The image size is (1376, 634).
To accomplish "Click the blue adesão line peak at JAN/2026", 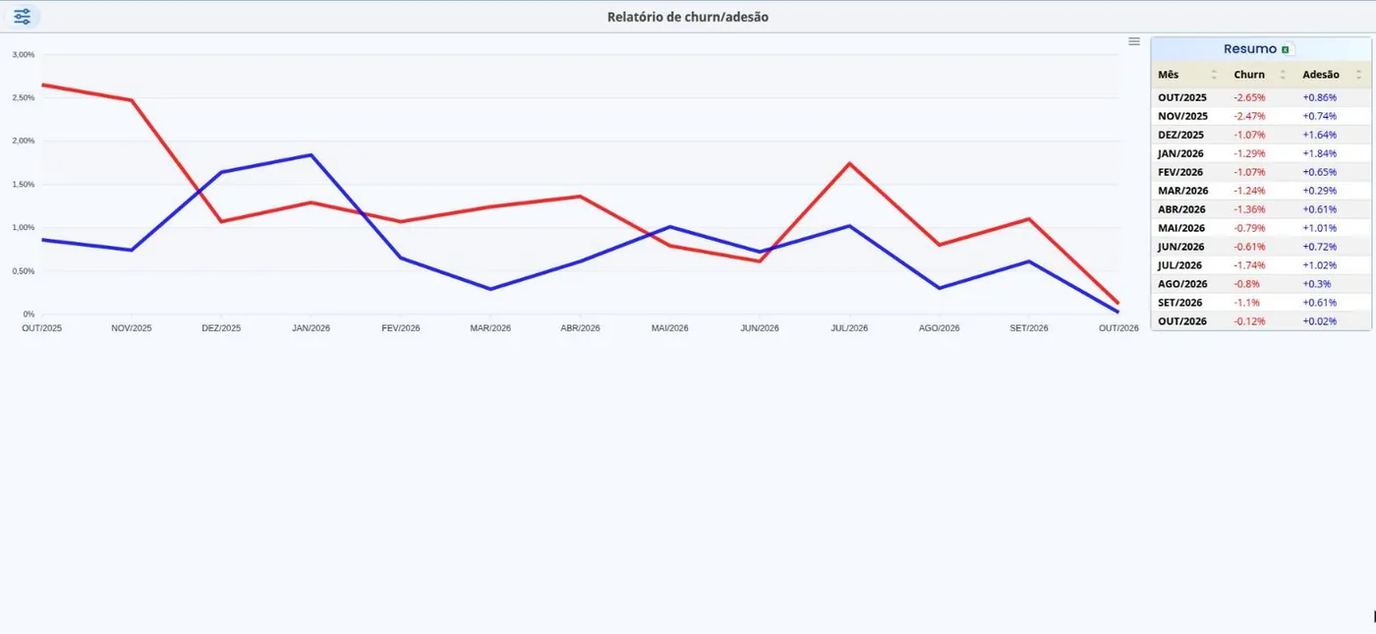I will [x=311, y=155].
